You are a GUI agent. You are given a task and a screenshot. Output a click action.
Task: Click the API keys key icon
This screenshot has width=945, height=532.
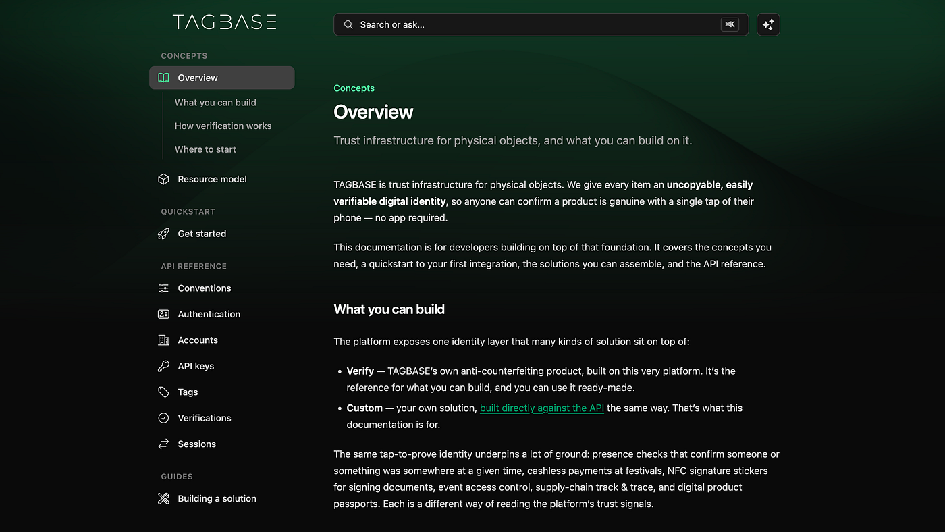163,366
